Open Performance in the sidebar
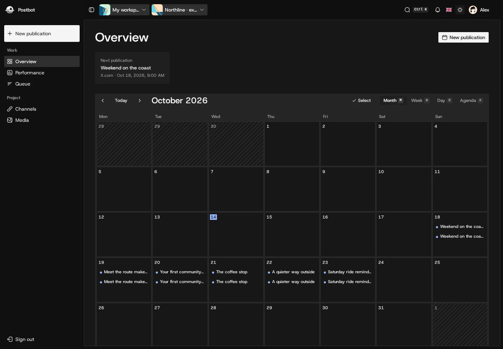Image resolution: width=503 pixels, height=349 pixels. point(42,73)
